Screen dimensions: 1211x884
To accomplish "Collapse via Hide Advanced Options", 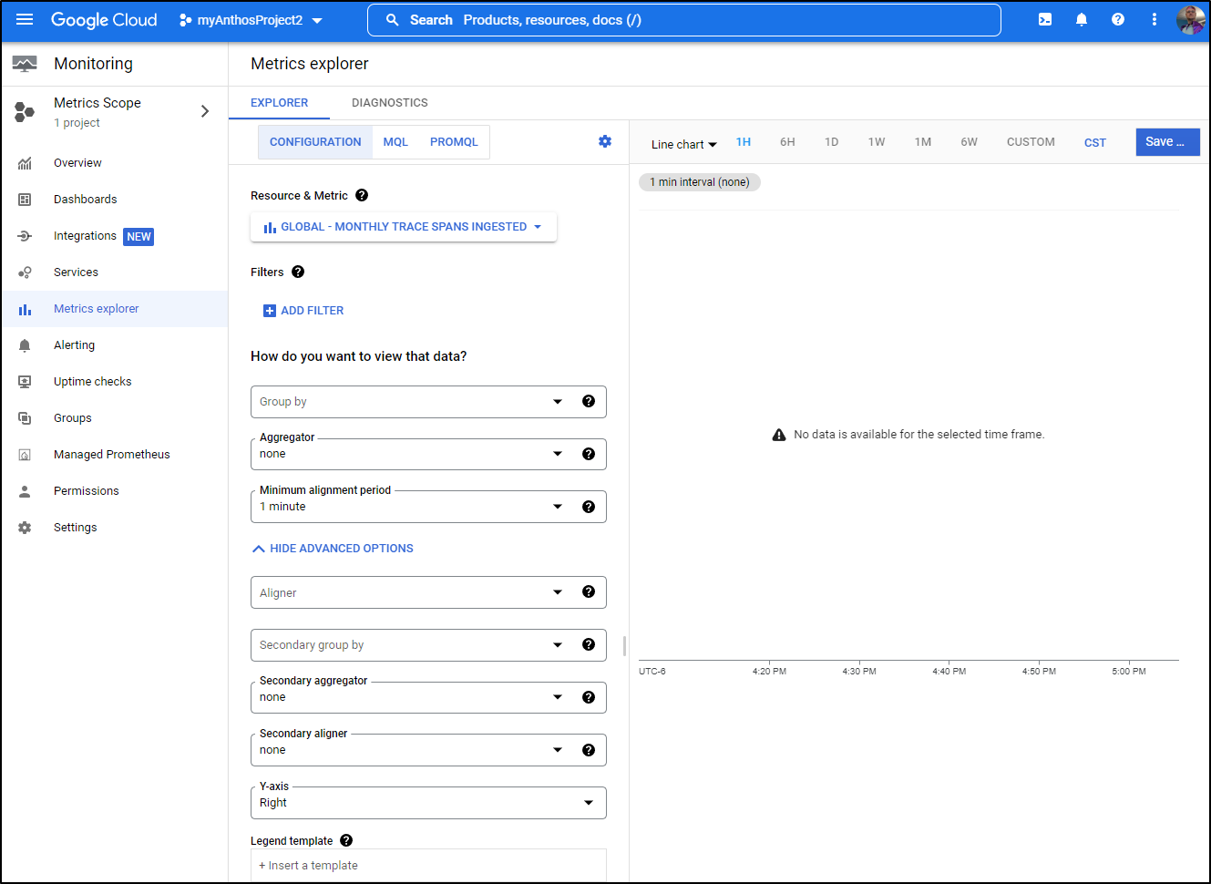I will pos(333,549).
